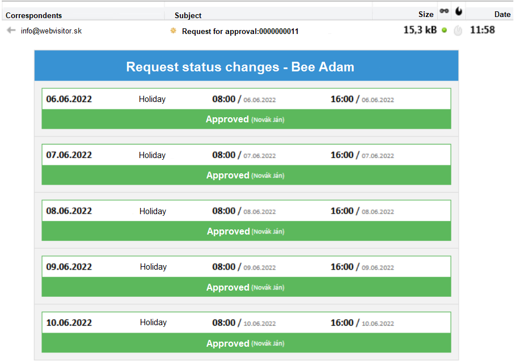Click the replied arrow icon beside info@webvisitor.sk
Viewport: 516px width, 362px height.
pos(11,31)
